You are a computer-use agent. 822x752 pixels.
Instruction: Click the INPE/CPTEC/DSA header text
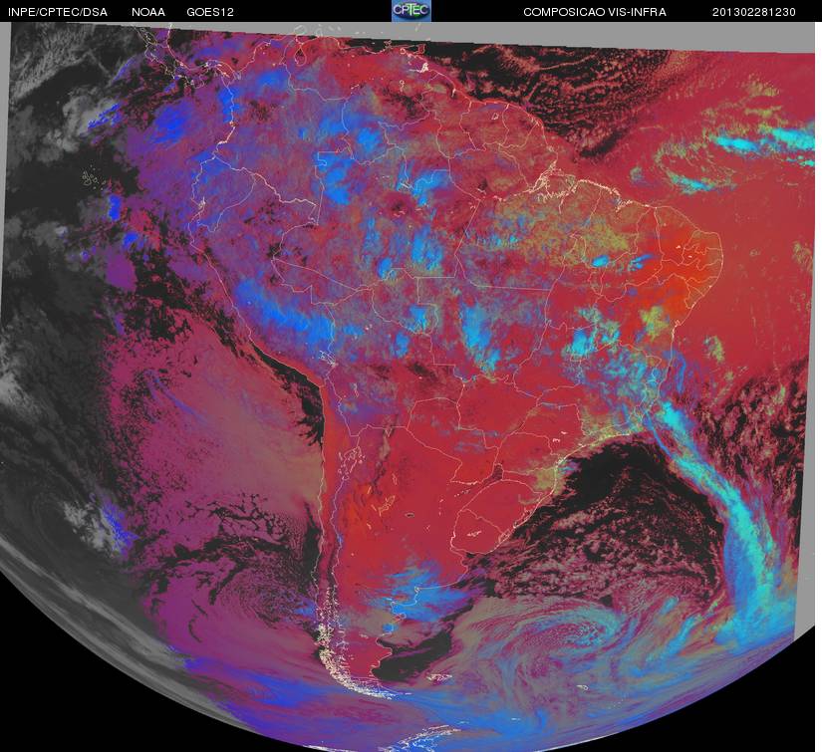coord(58,12)
